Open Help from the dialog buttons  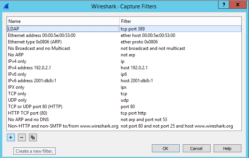(x=227, y=148)
